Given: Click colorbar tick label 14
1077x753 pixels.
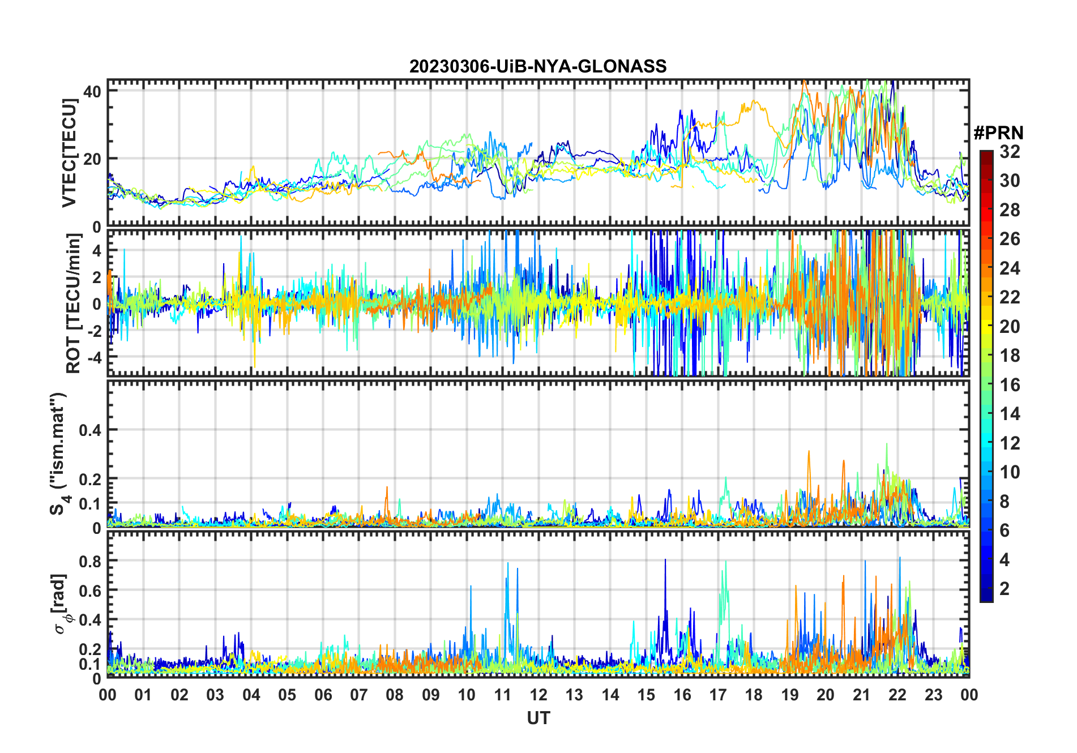Looking at the screenshot, I should [1010, 414].
